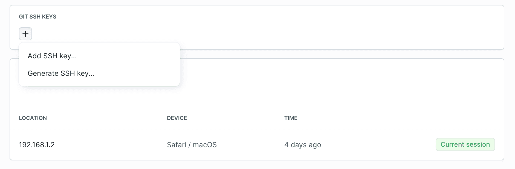Select the 192.168.1.2 IP address

click(x=37, y=145)
